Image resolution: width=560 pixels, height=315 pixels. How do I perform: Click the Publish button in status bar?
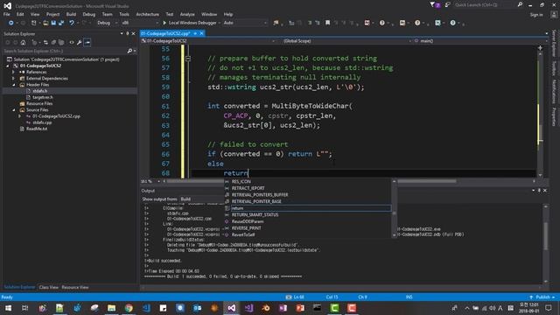[542, 297]
